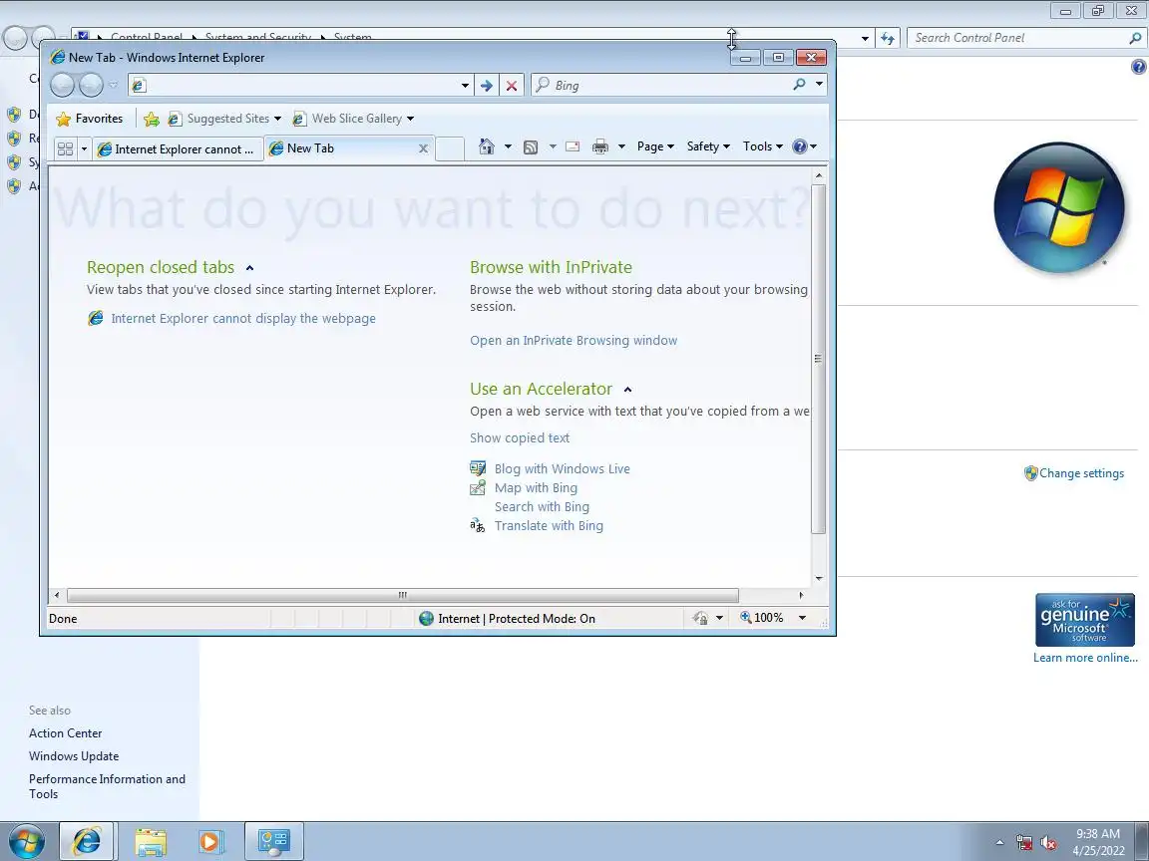Show hidden tray icons arrow

[999, 843]
